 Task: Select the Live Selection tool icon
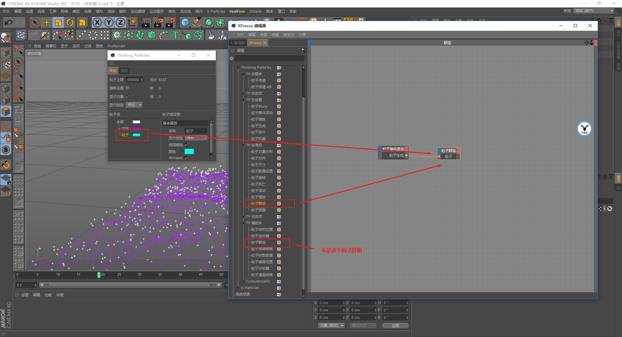(x=35, y=22)
